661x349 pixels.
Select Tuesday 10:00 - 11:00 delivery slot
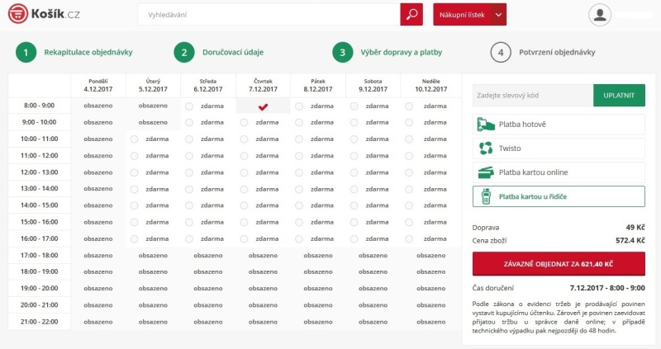point(134,139)
